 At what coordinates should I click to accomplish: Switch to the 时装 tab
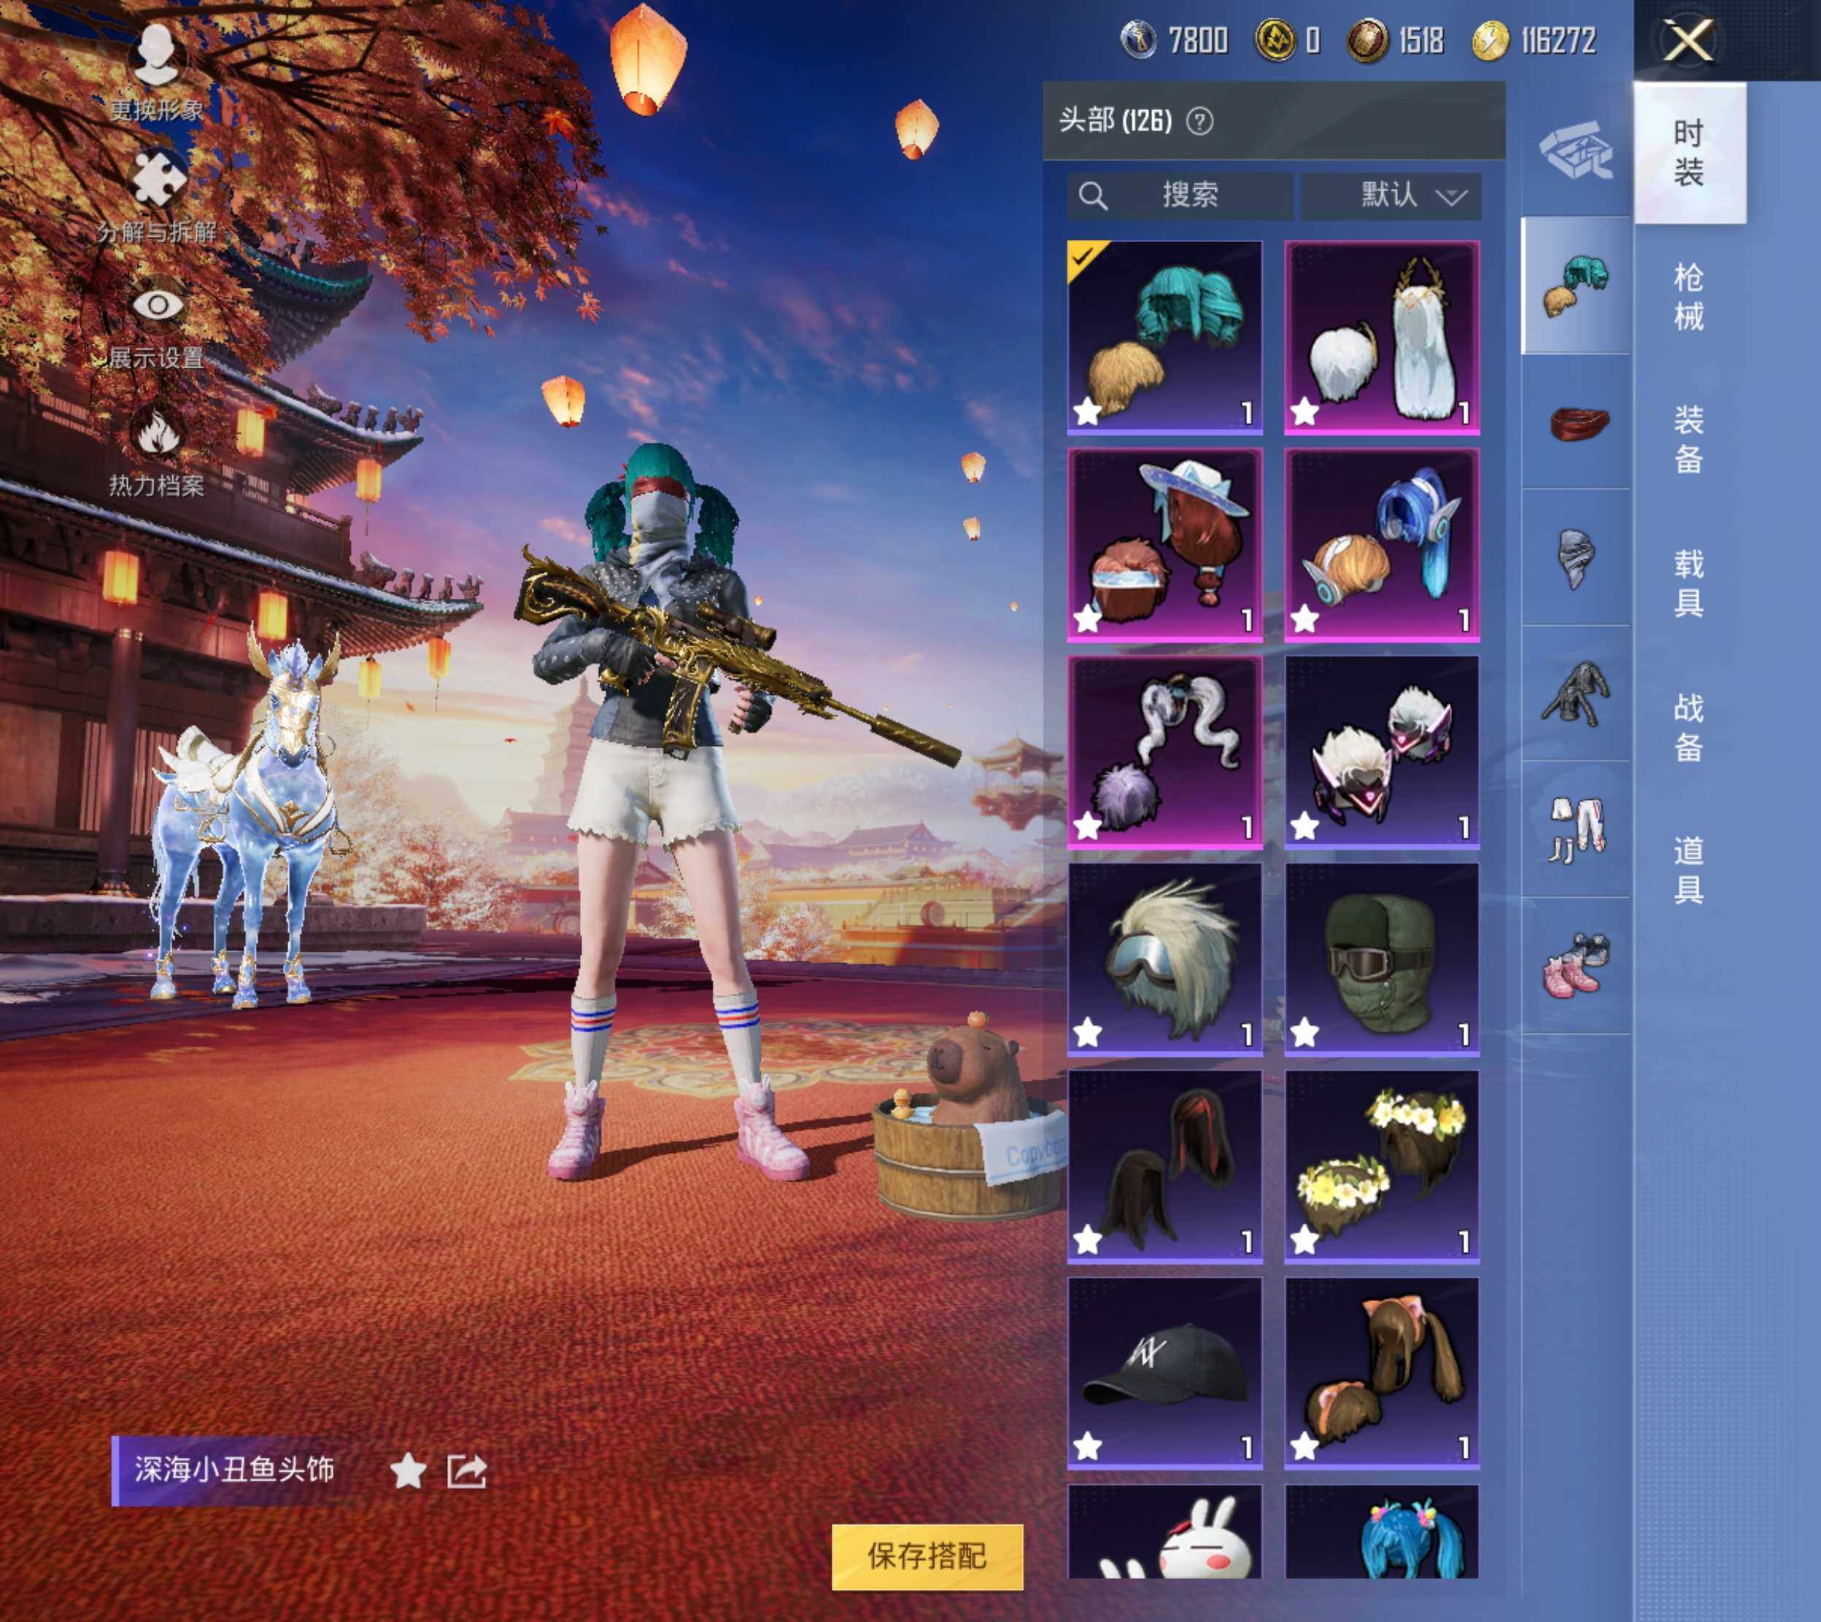[x=1689, y=152]
